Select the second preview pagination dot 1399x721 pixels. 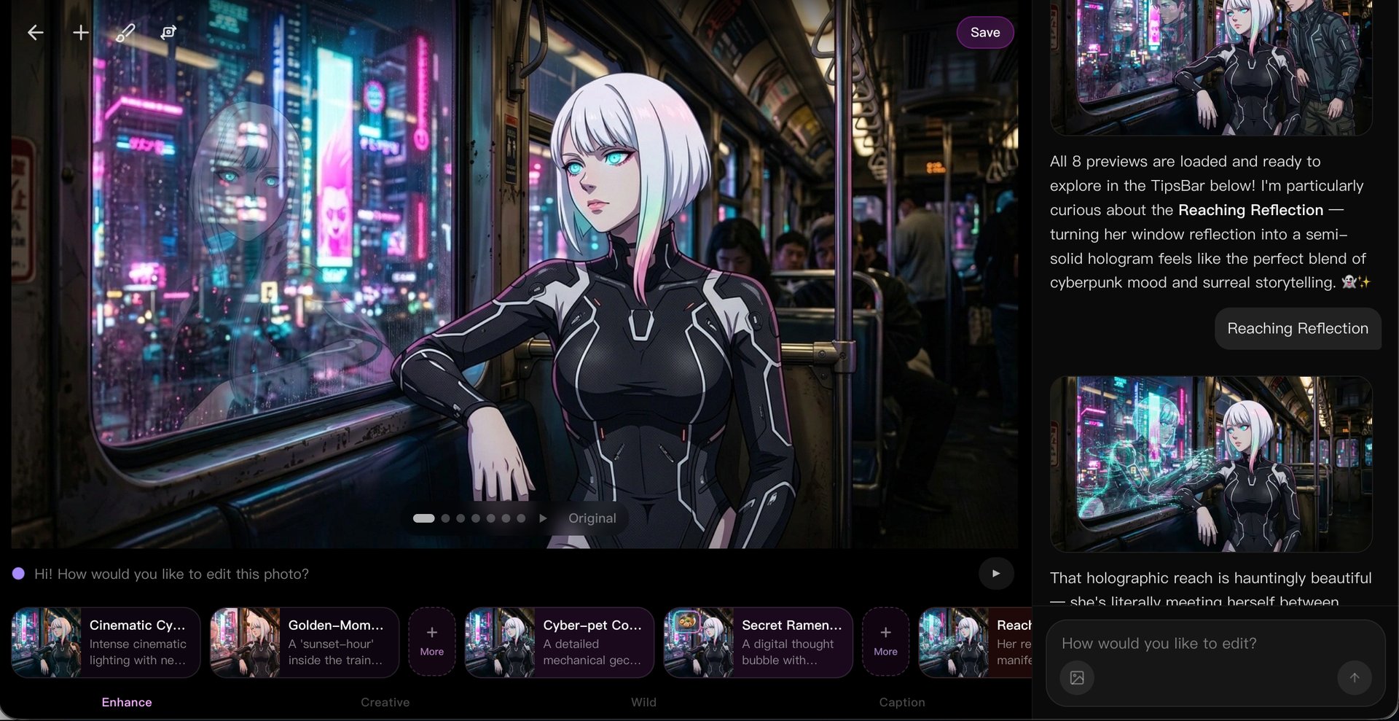(x=445, y=518)
